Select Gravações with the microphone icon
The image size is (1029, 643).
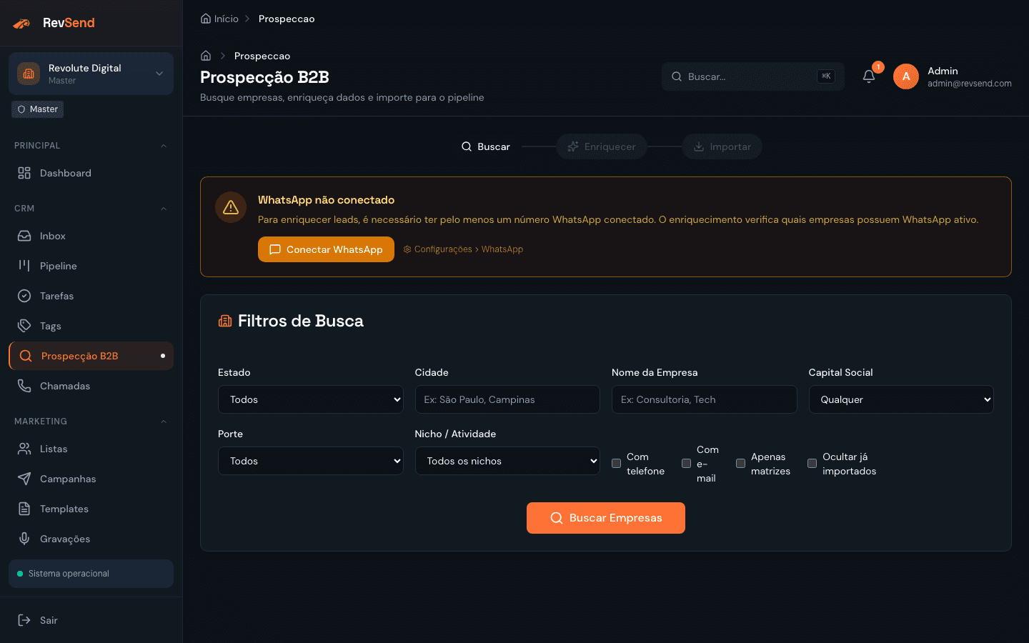point(26,538)
